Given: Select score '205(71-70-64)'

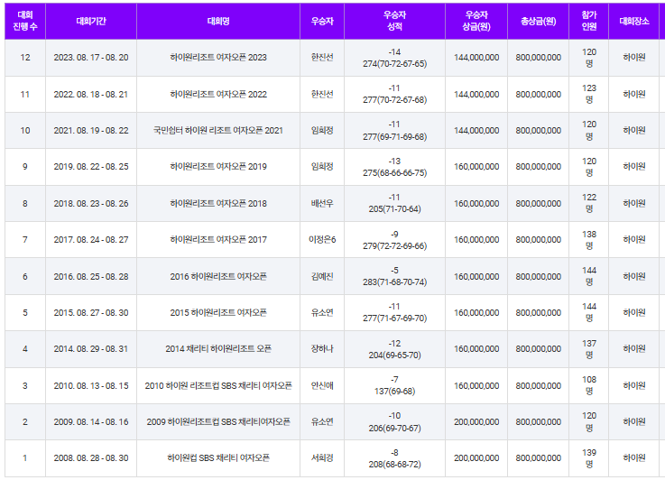Looking at the screenshot, I should point(394,209).
